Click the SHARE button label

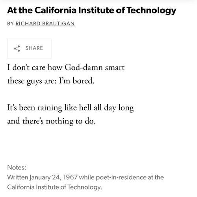(34, 48)
